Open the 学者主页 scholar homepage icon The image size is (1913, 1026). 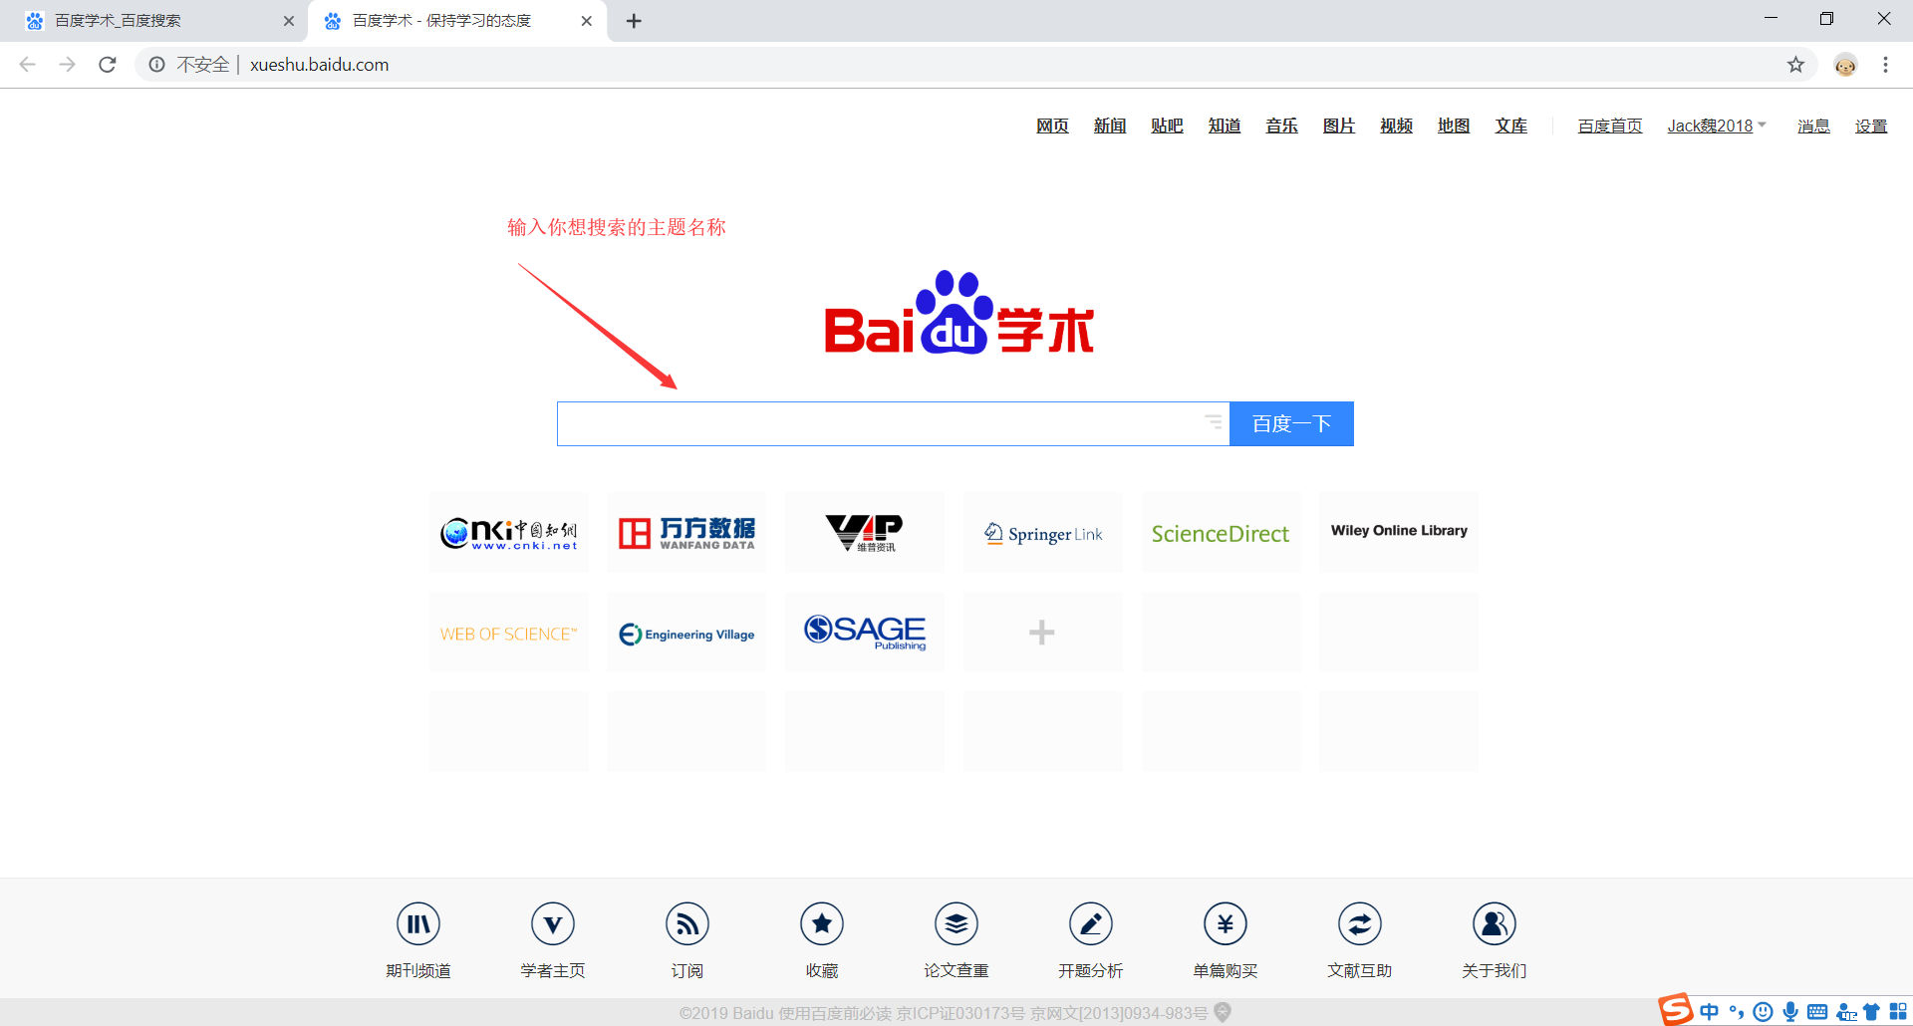553,924
